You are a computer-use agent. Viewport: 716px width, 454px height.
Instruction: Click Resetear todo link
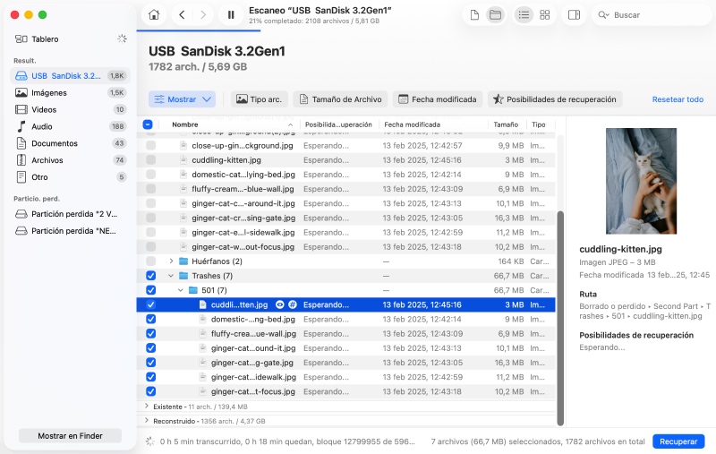coord(678,99)
